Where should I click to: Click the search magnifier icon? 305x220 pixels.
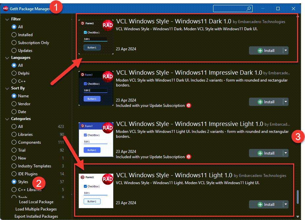(249, 9)
